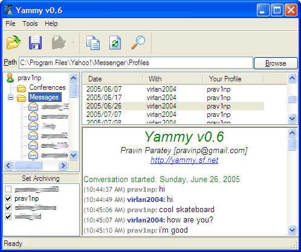
Task: Click the Ready status bar text
Action: tap(13, 244)
